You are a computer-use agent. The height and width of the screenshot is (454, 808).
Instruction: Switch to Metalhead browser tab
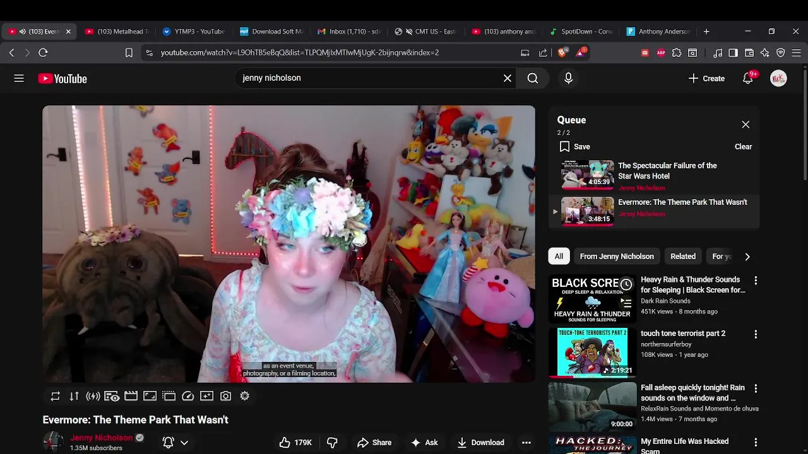[117, 32]
